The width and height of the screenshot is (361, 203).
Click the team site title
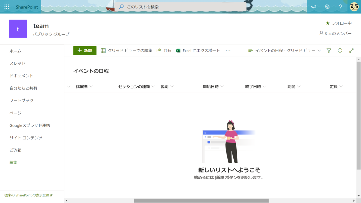pyautogui.click(x=41, y=26)
